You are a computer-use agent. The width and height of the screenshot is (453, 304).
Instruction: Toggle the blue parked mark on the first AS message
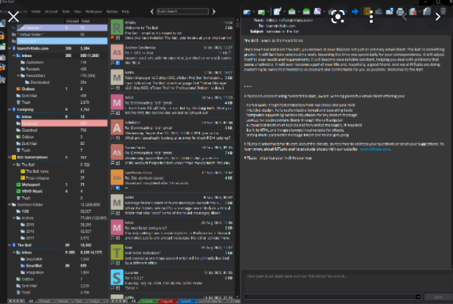coord(118,63)
